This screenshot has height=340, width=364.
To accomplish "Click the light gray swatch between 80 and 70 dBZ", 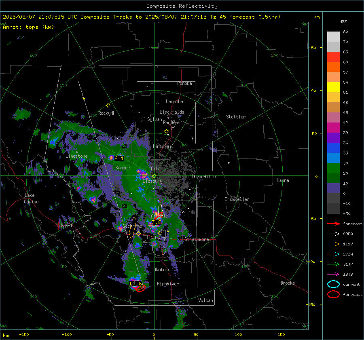I will (333, 37).
